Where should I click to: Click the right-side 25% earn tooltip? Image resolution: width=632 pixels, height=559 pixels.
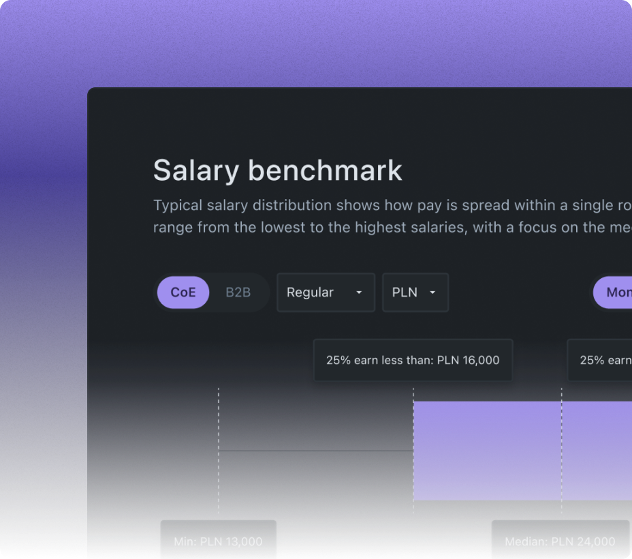603,360
